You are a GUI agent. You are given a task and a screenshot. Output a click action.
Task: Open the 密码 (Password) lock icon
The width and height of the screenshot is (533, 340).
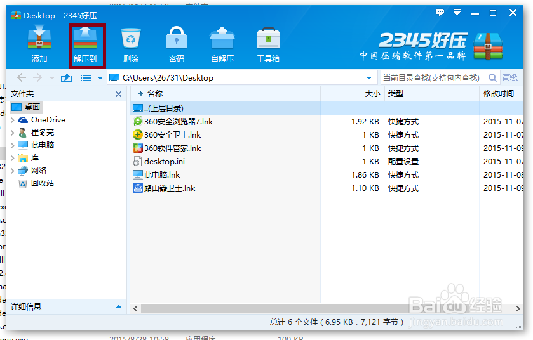[177, 37]
